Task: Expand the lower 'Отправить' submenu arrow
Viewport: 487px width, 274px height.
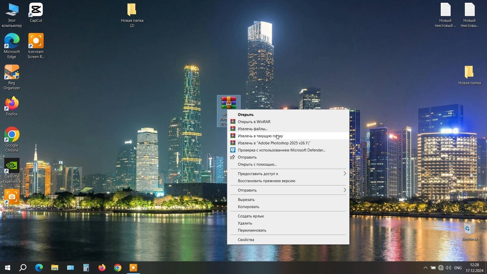Action: [345, 190]
